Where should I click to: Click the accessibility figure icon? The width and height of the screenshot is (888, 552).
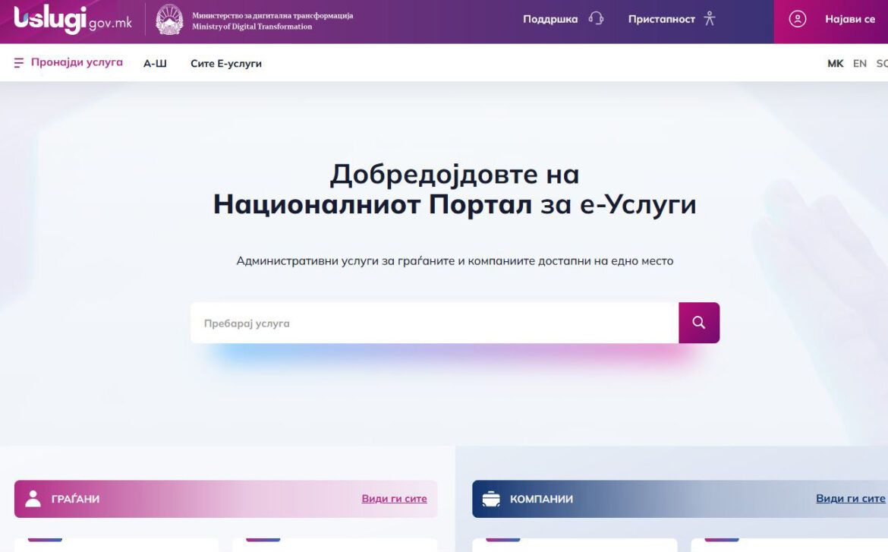710,19
